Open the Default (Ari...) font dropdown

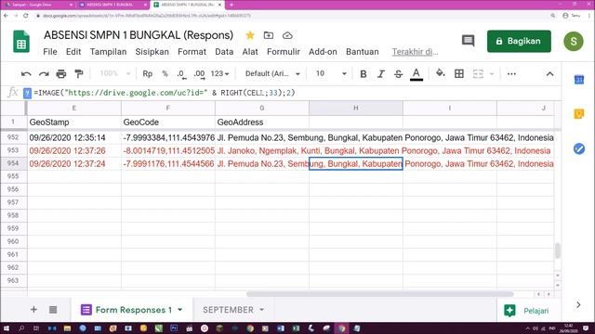click(x=272, y=73)
